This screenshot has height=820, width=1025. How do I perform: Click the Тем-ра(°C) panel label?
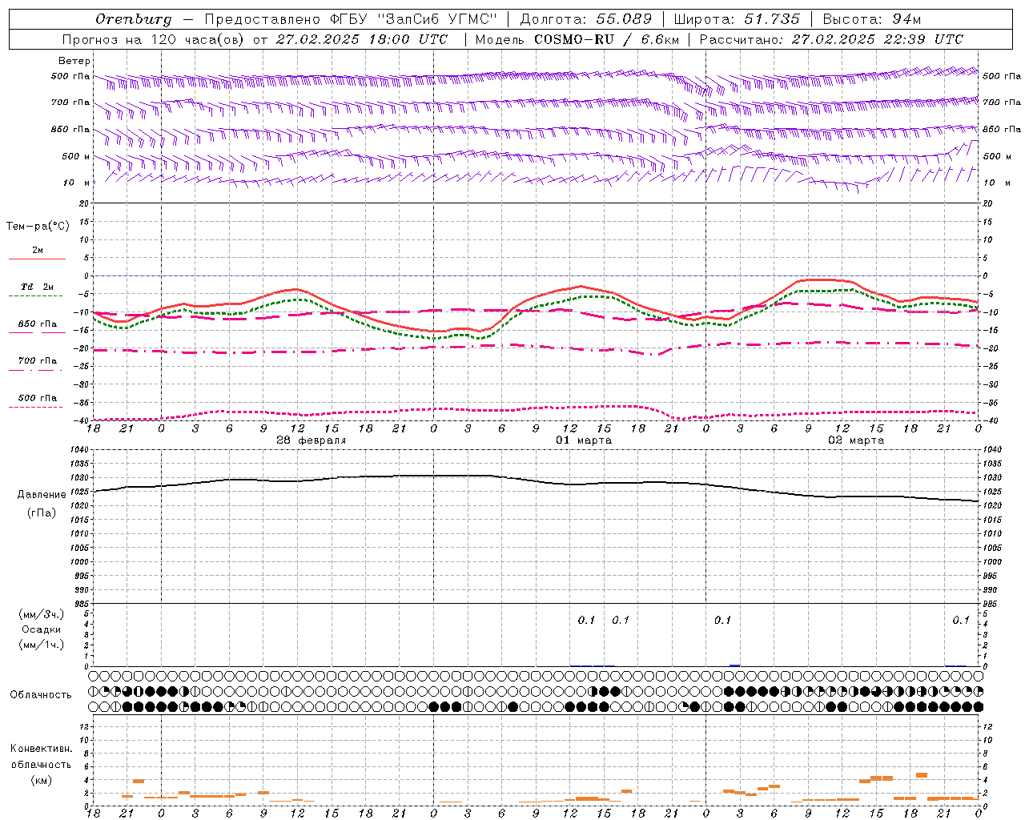(38, 227)
